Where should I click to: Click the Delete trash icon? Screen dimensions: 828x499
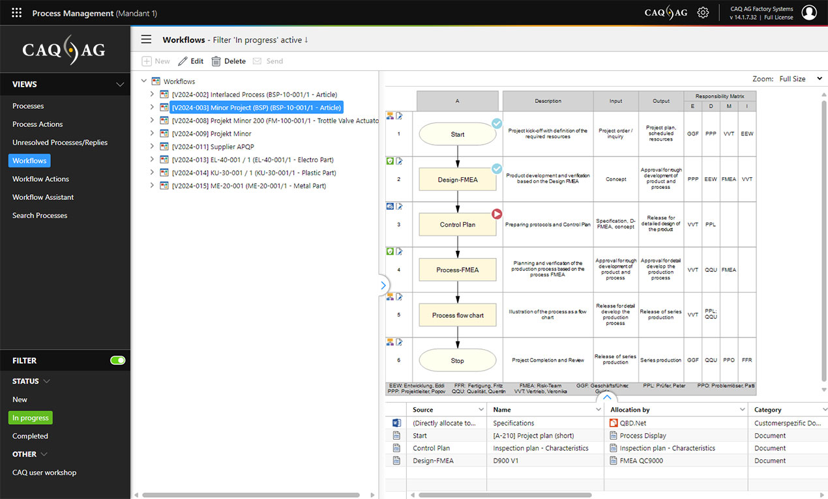[x=216, y=61]
